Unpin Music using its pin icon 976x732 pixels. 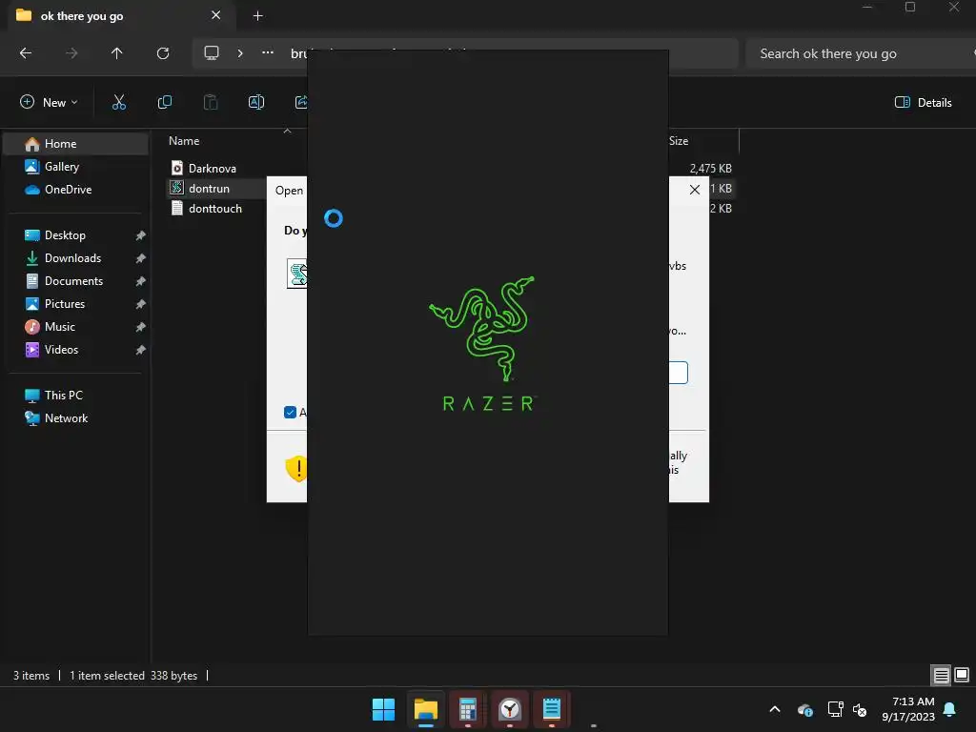(x=141, y=327)
